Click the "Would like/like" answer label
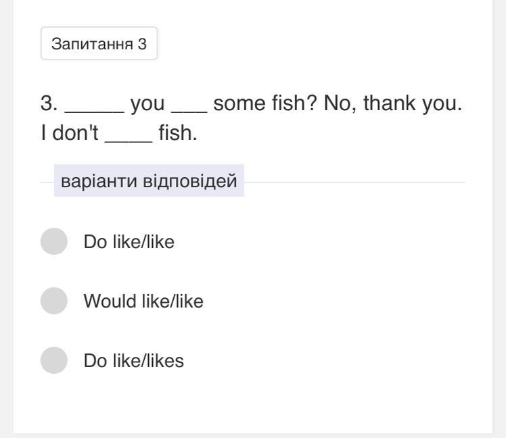This screenshot has width=506, height=438. (x=143, y=301)
